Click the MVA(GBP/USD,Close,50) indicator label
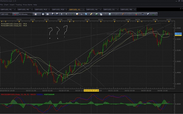 (14, 24)
